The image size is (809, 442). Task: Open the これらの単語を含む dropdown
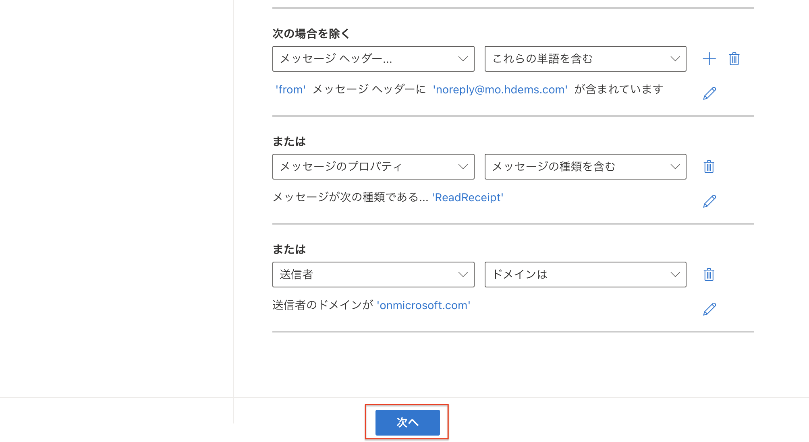coord(585,59)
